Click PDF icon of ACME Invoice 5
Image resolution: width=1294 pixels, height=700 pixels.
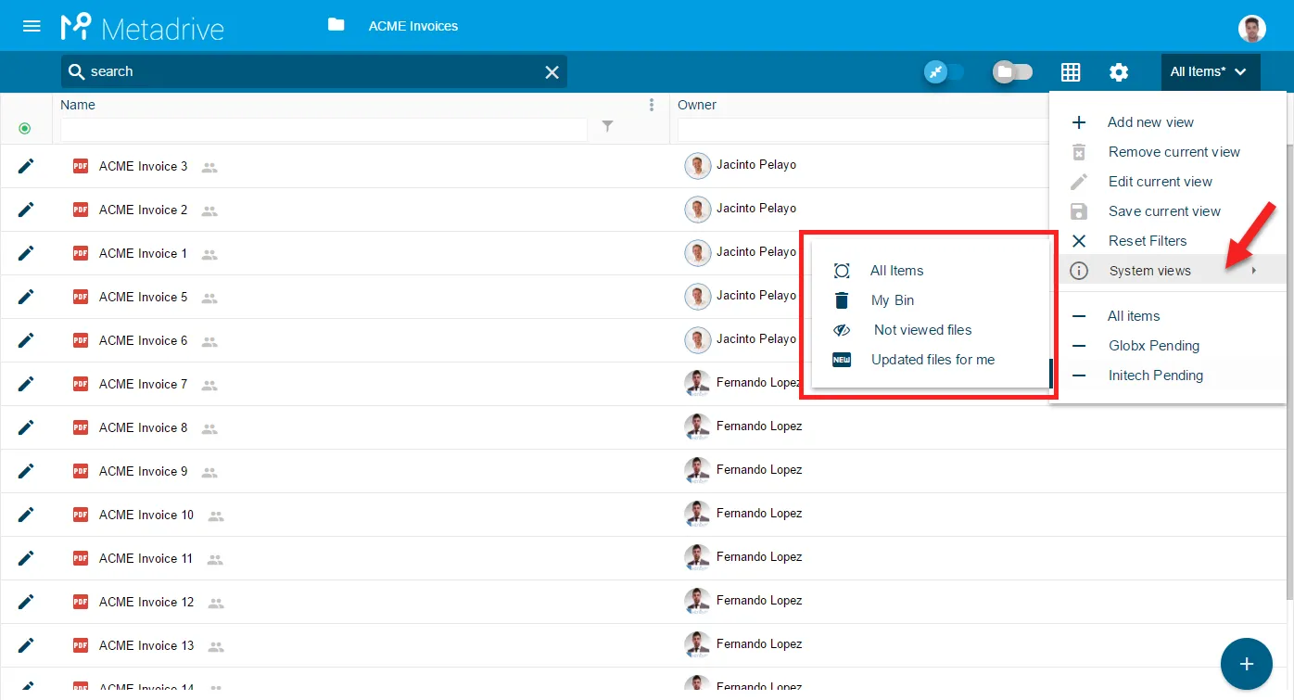pos(81,297)
